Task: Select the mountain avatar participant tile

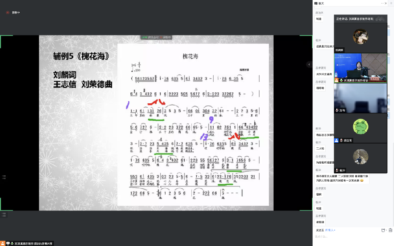Action: point(361,158)
